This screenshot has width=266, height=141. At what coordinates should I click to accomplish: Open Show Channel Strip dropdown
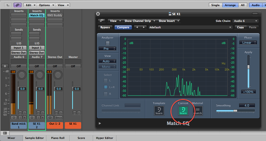[140, 21]
